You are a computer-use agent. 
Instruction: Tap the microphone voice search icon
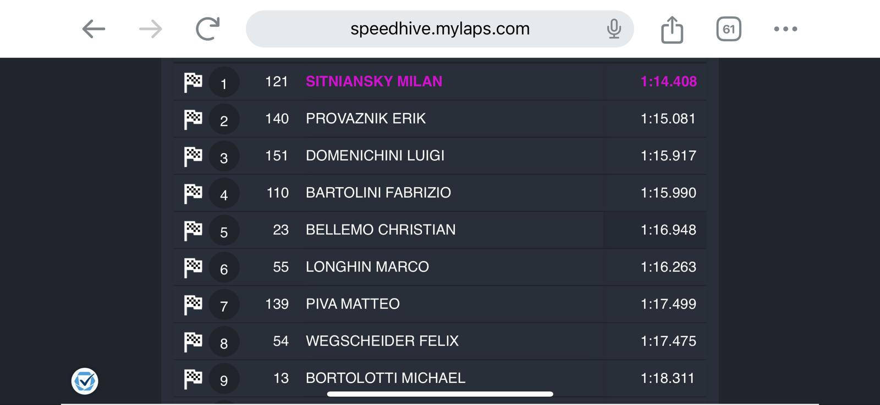[x=614, y=29]
